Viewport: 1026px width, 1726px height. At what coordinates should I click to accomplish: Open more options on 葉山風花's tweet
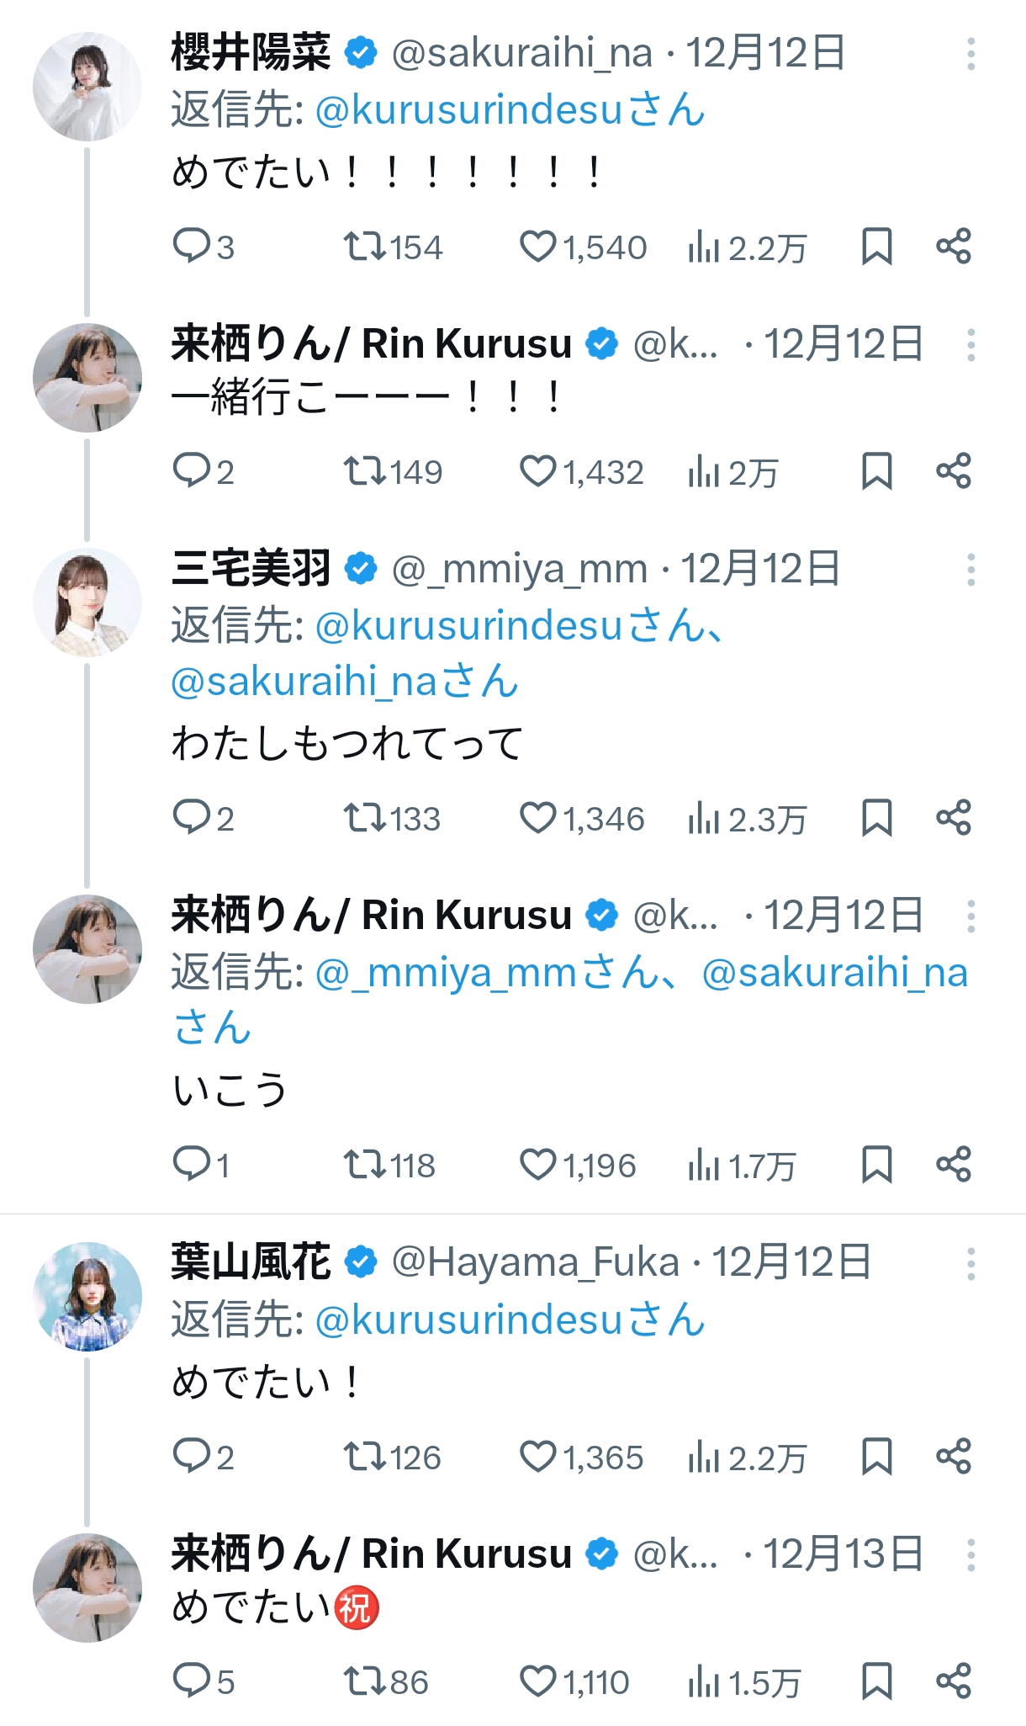point(970,1264)
